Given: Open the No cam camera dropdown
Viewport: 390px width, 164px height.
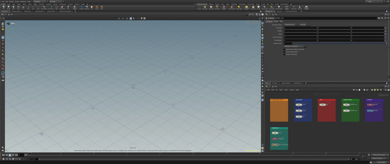Looking at the screenshot, I should [257, 22].
